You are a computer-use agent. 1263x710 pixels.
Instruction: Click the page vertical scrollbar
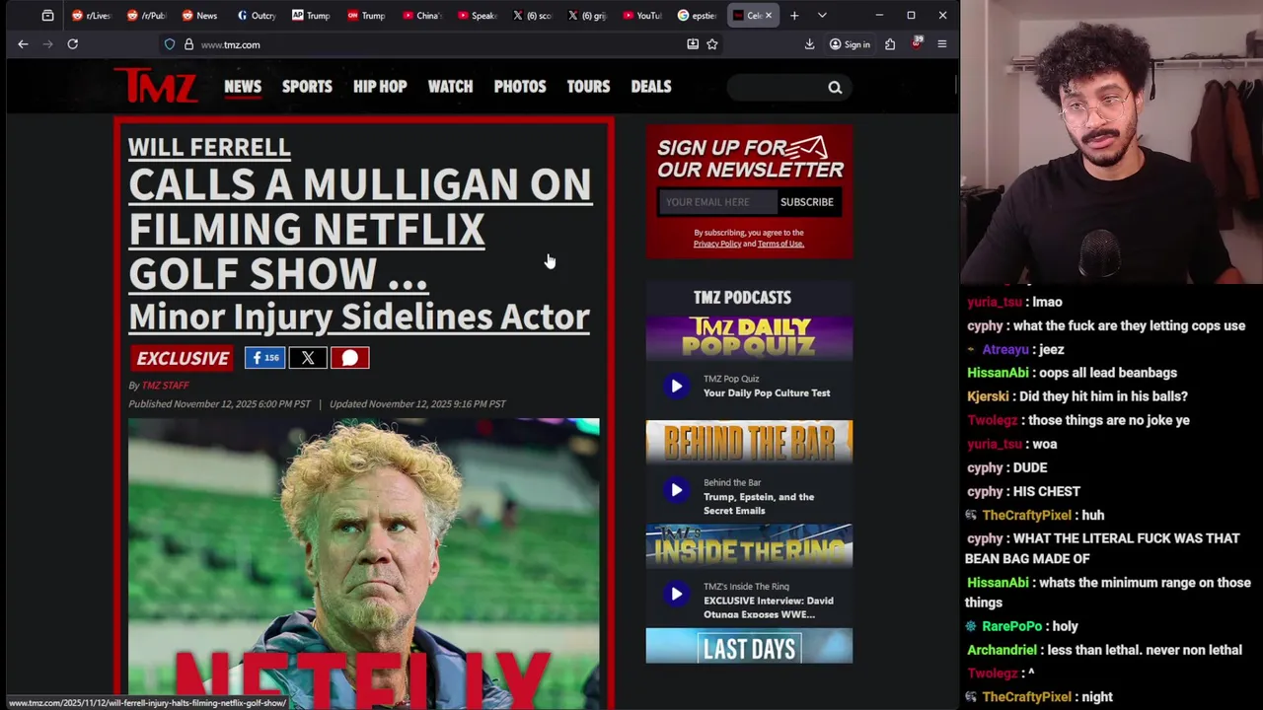[x=956, y=85]
